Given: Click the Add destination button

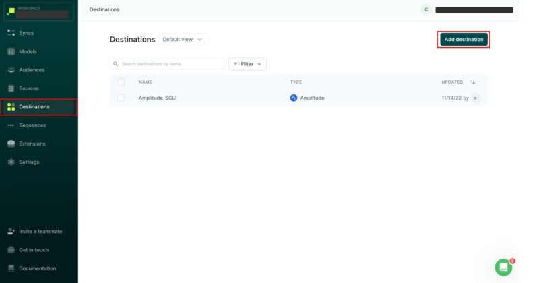Looking at the screenshot, I should coord(464,40).
